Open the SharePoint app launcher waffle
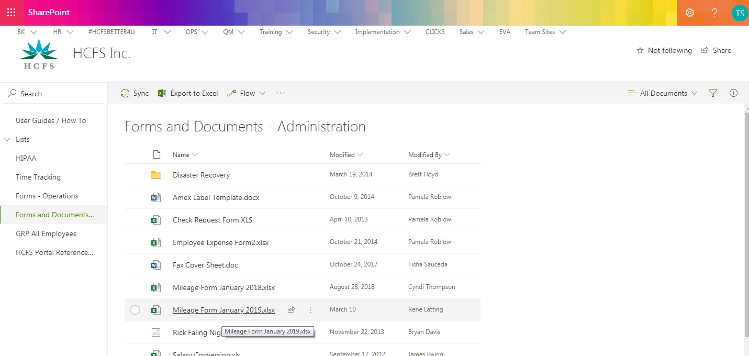 [x=12, y=13]
